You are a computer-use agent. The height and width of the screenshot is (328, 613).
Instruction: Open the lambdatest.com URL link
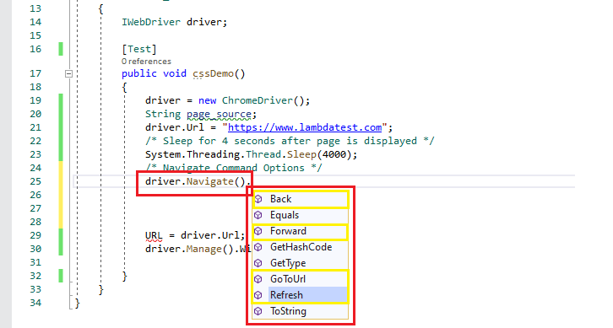coord(305,127)
